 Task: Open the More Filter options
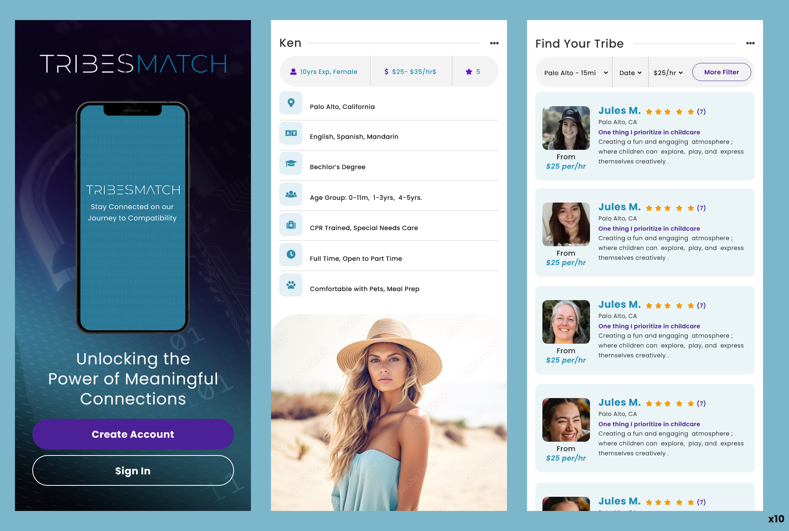click(x=721, y=72)
